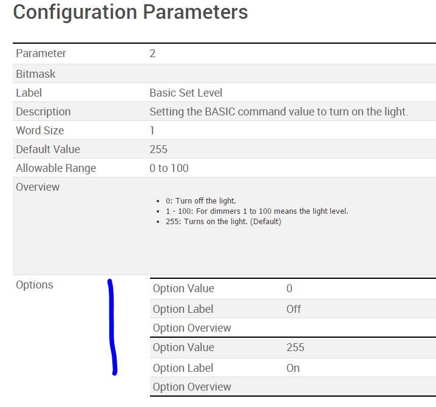The width and height of the screenshot is (436, 407).
Task: Click the blue hand-drawn line annotation
Action: [x=112, y=328]
